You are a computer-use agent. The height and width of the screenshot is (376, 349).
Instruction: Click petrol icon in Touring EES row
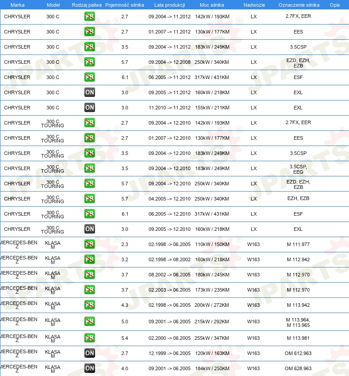(89, 138)
